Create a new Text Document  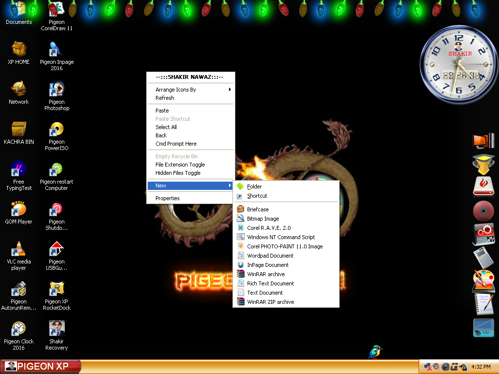point(286,293)
